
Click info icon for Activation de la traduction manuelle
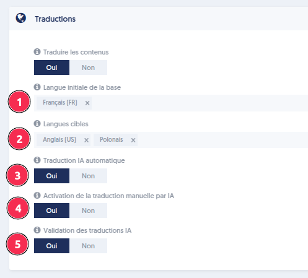point(37,195)
